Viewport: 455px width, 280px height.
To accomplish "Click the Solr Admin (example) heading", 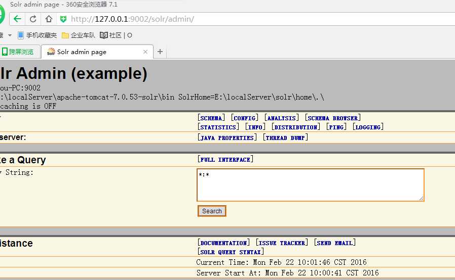I will click(x=73, y=74).
